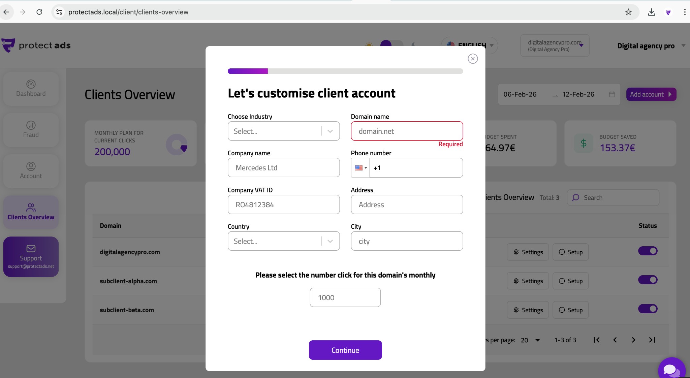Click the Continue button
Viewport: 690px width, 378px height.
click(x=345, y=350)
